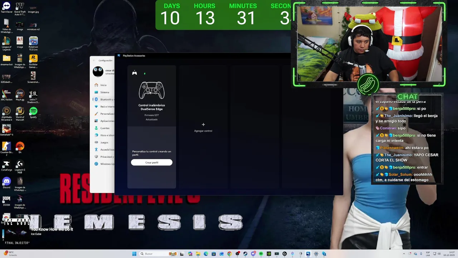Open Personalización in Configuración sidebar
458x258 pixels.
103,114
